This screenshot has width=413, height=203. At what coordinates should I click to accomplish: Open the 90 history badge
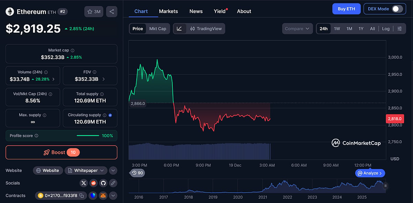(x=137, y=173)
